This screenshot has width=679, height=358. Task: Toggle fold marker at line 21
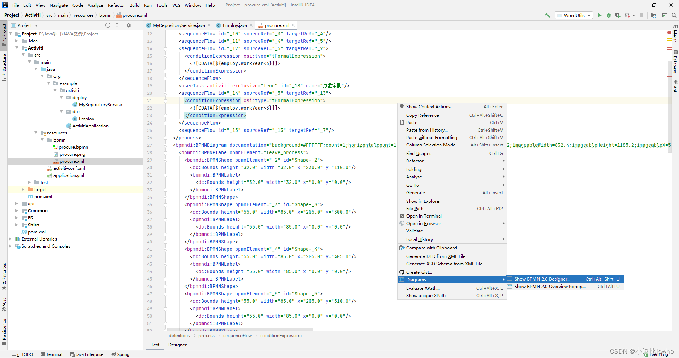point(165,100)
